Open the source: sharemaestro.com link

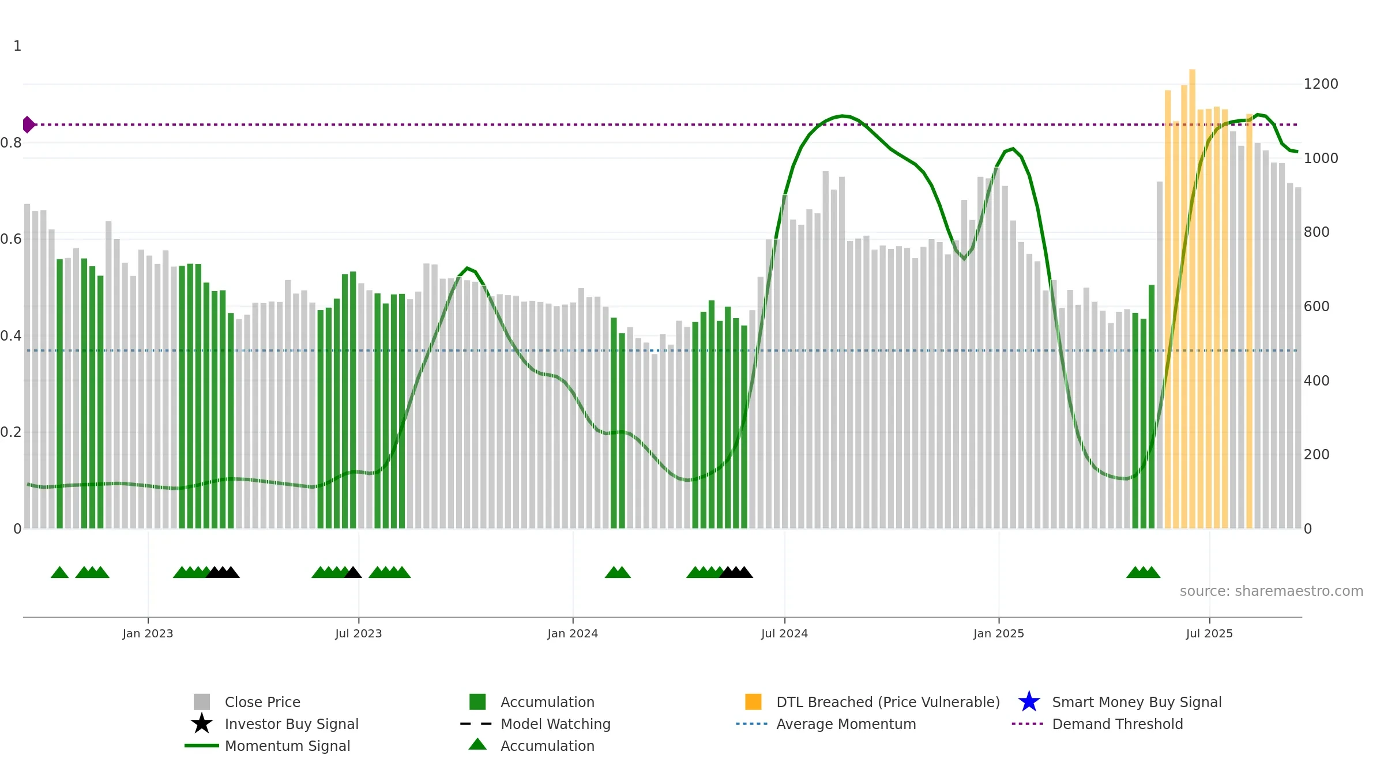[1272, 591]
